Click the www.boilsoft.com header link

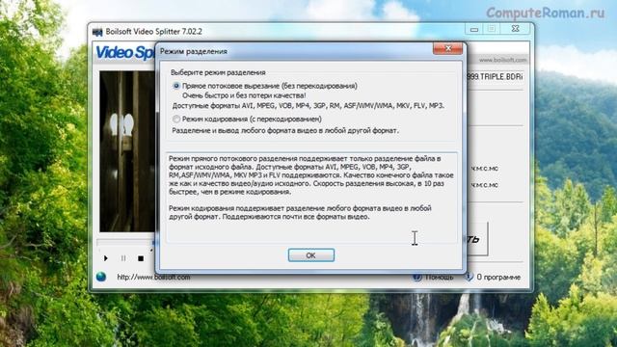point(502,60)
